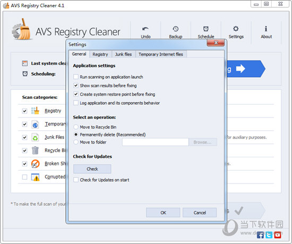Select Permanently delete (Recommended) option
The image size is (292, 244).
tap(76, 134)
